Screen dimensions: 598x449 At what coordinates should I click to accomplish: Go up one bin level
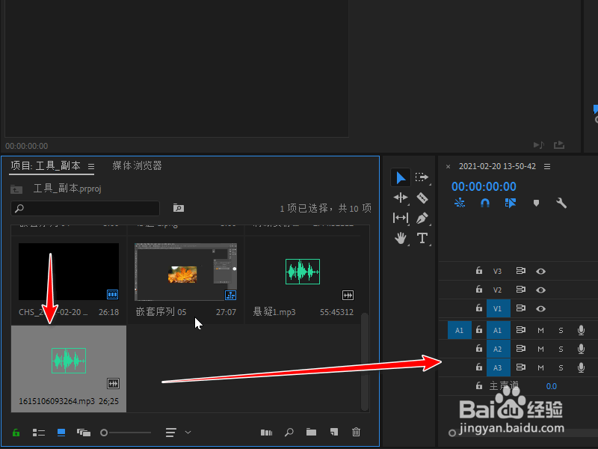16,189
